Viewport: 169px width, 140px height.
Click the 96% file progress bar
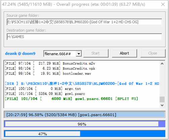(x=85, y=124)
